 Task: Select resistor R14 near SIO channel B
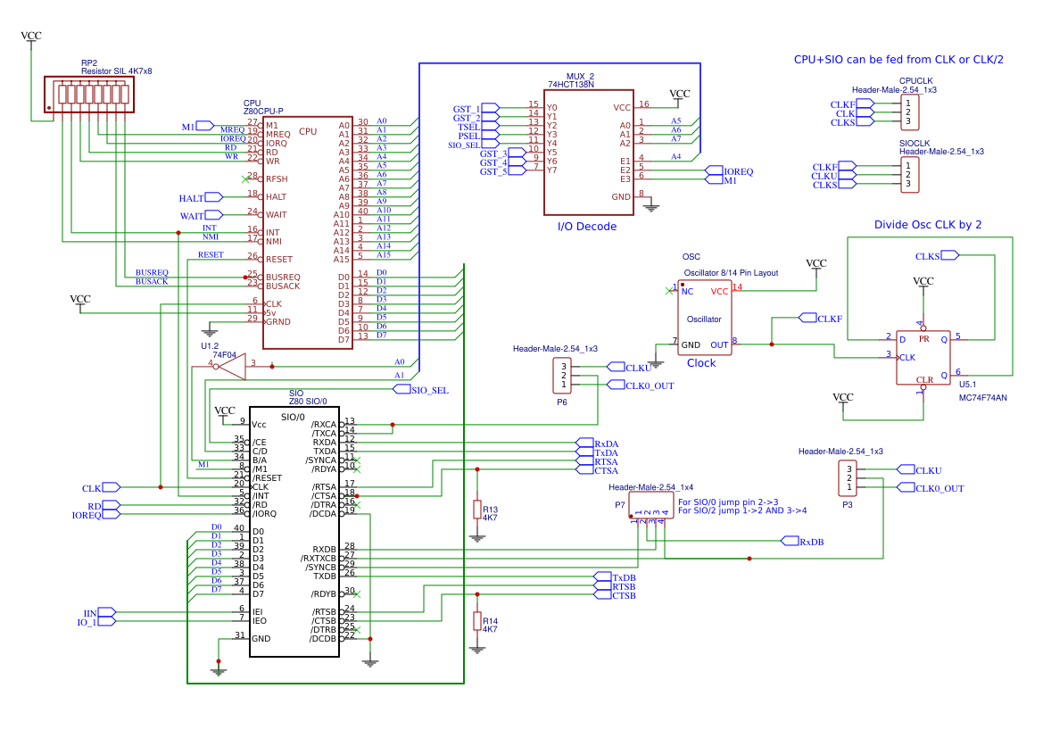[x=477, y=620]
